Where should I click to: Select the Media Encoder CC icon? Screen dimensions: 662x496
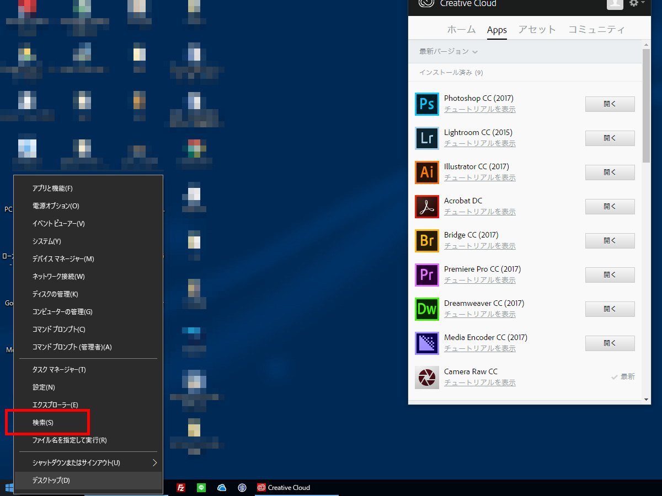[x=426, y=343]
